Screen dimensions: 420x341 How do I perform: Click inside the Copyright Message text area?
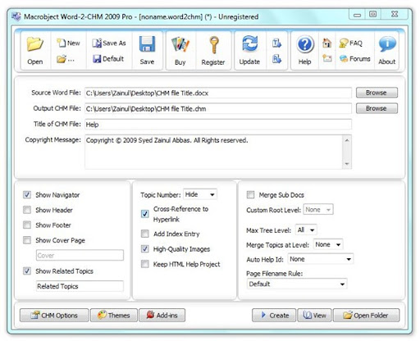(x=213, y=152)
